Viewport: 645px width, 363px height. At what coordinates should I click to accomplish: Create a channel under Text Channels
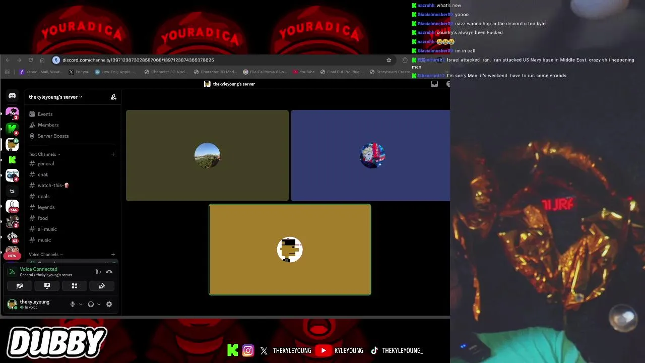(113, 154)
